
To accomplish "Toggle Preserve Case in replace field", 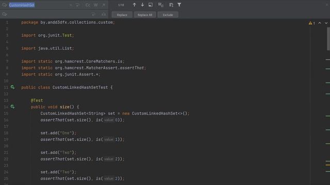I will (x=104, y=14).
